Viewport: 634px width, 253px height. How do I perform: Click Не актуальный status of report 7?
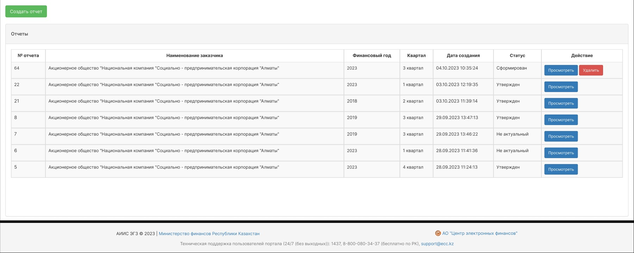[x=512, y=134]
